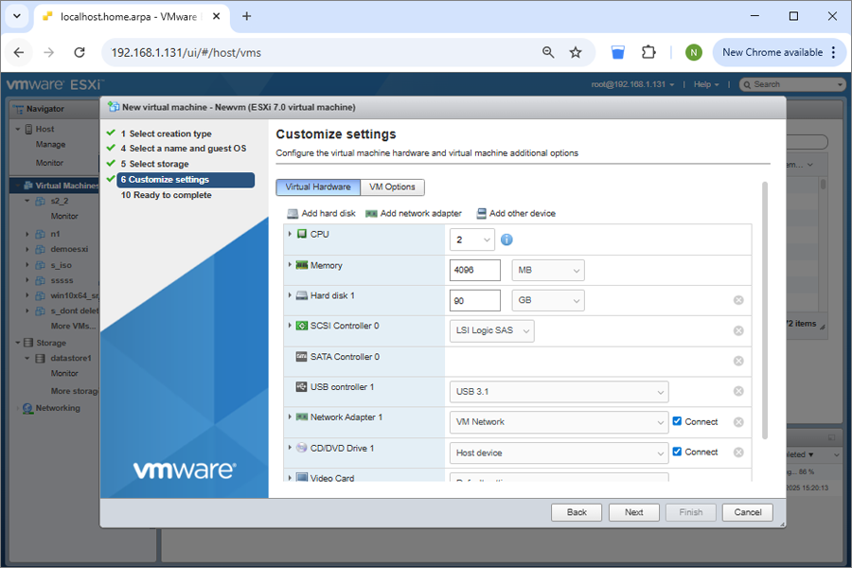Select step 10 Ready to complete

[167, 195]
